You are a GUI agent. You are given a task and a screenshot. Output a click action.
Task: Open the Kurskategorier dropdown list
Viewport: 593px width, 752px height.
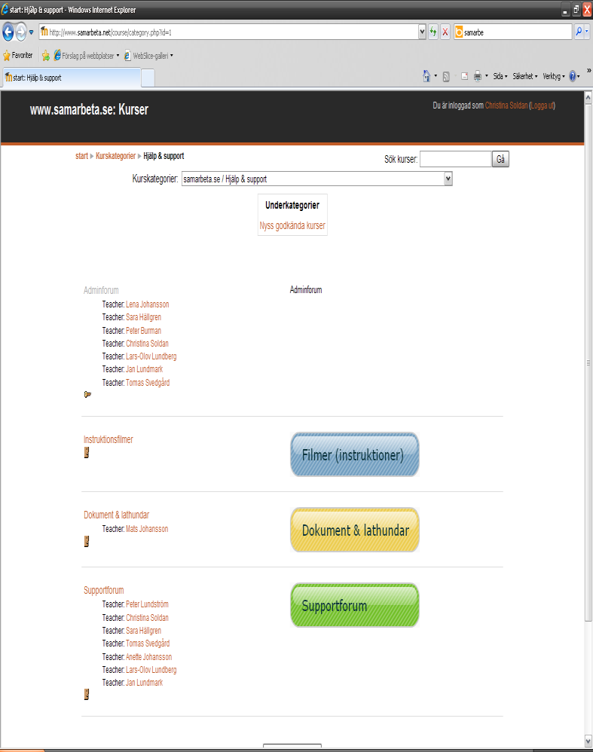coord(316,179)
